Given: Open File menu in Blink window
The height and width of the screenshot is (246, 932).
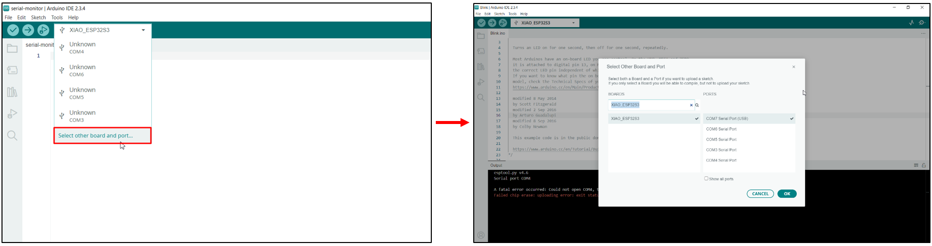Looking at the screenshot, I should click(x=478, y=14).
